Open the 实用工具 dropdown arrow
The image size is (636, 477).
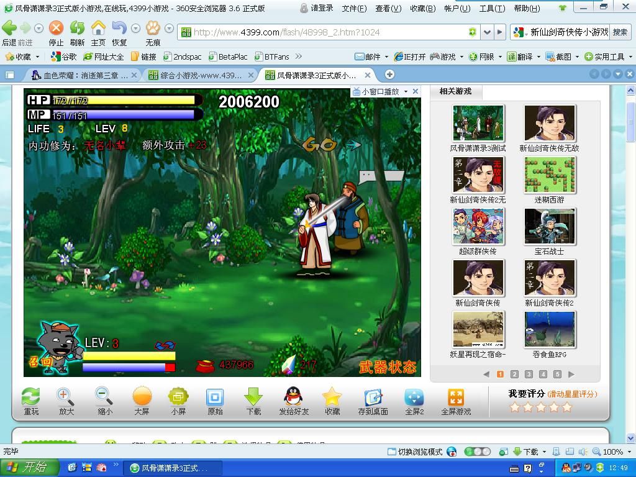(631, 57)
